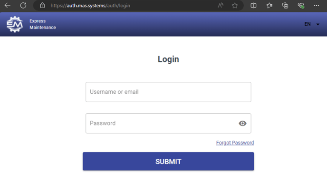Go back using the browser back arrow
The width and height of the screenshot is (327, 186).
pos(8,5)
